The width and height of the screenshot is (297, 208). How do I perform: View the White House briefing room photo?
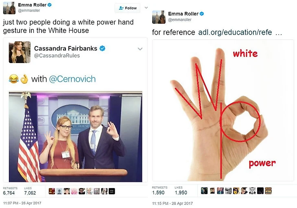(75, 137)
